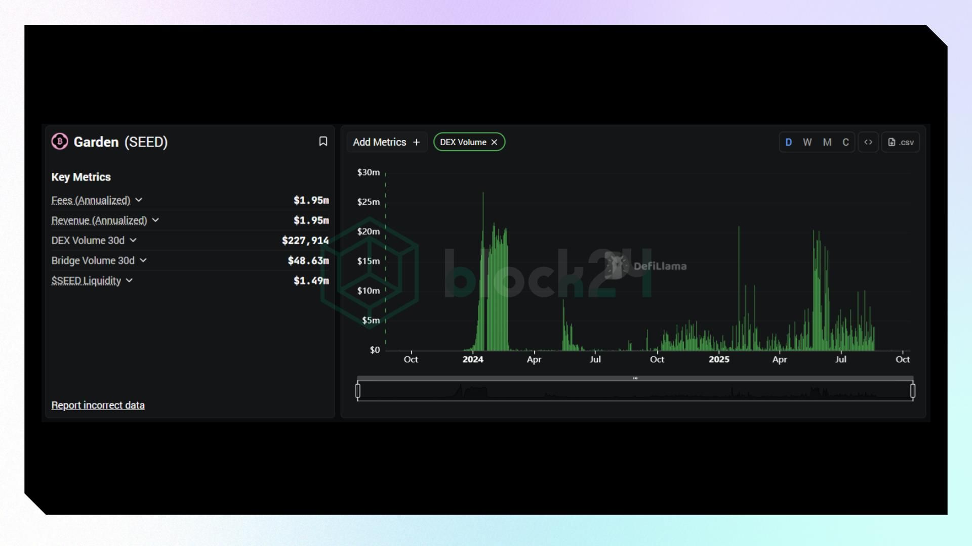Image resolution: width=972 pixels, height=546 pixels.
Task: Remove the DEX Volume metric chip
Action: [495, 142]
